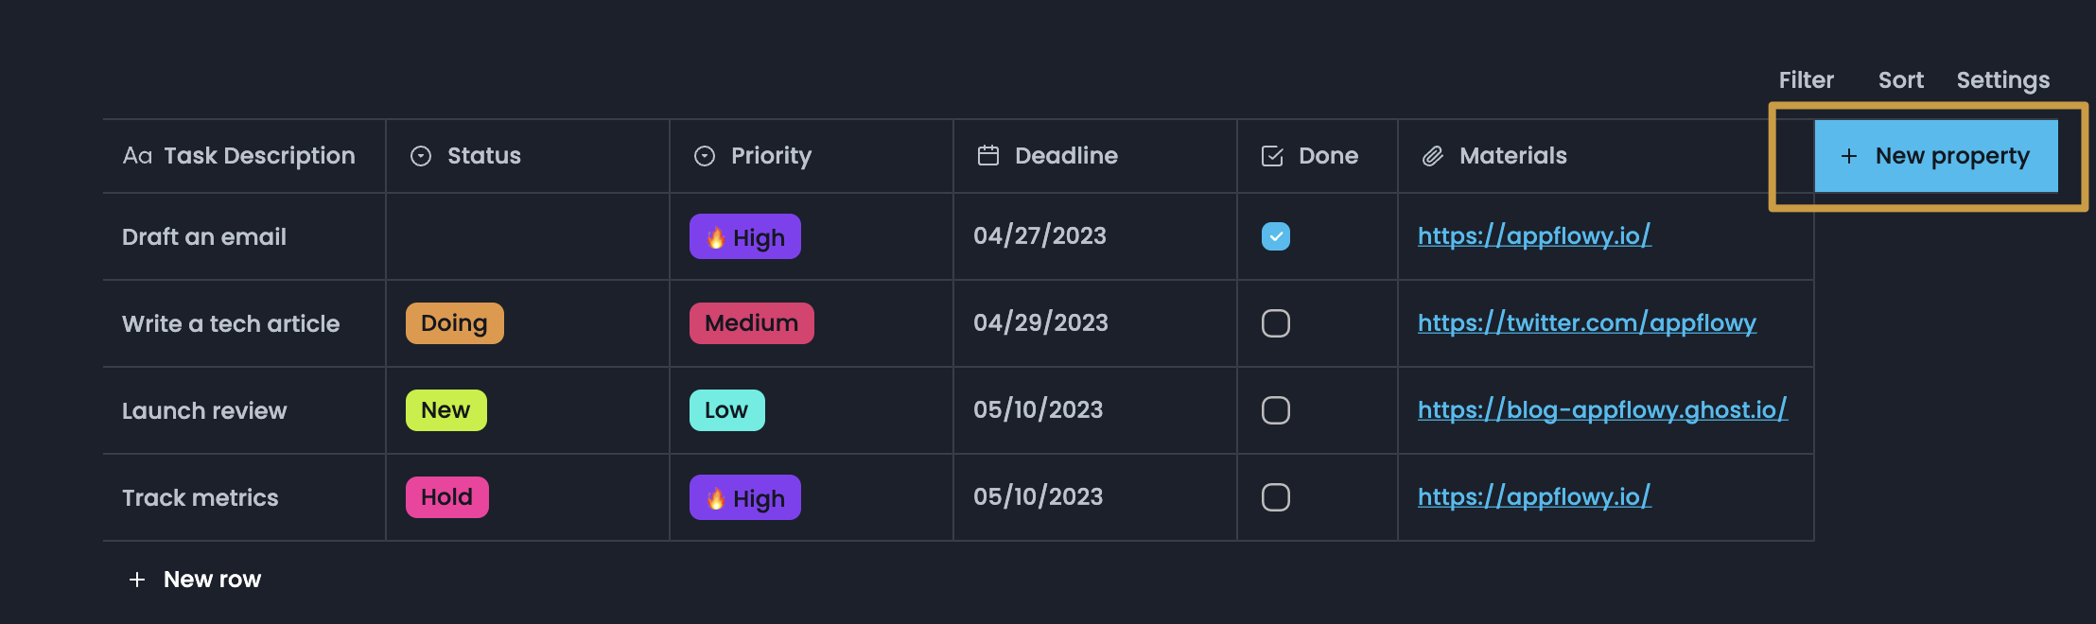This screenshot has width=2096, height=624.
Task: Open the Doing status tag selector
Action: pyautogui.click(x=454, y=323)
